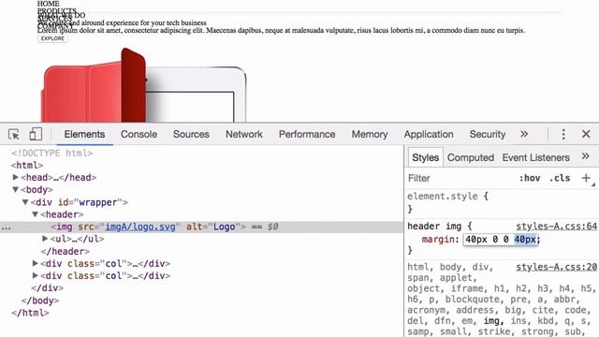Select the header img selector text
This screenshot has height=337, width=599.
[434, 227]
